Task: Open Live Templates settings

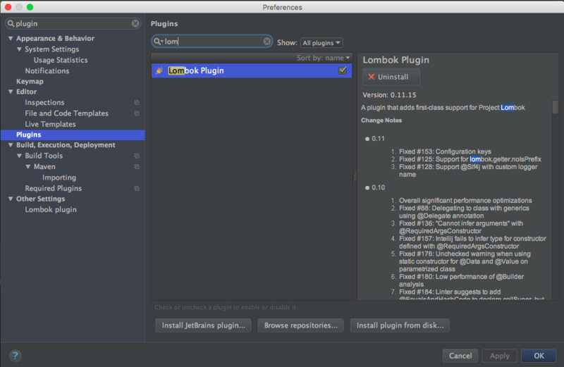Action: click(x=50, y=124)
